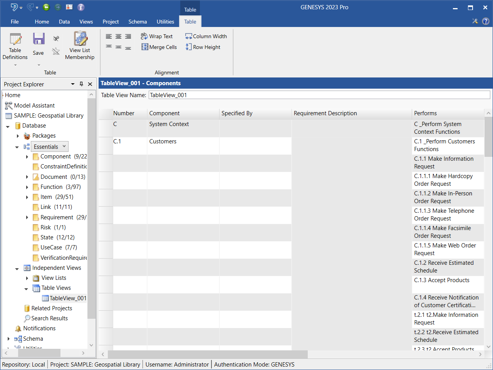Click Project Explorer vertical scrollbar thumb

[x=91, y=209]
